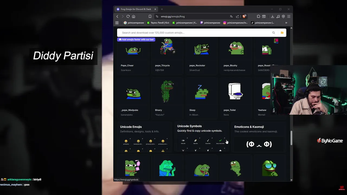Click Add emojis faster with our bot
Screen dimensions: 347x195
point(136,40)
